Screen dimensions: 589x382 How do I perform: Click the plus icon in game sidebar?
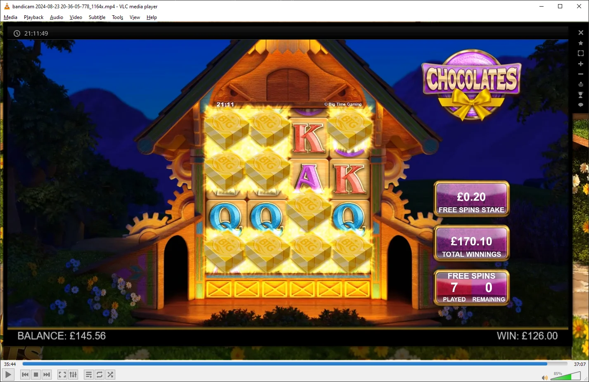click(x=581, y=64)
